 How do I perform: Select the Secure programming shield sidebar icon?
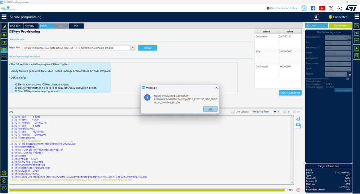click(x=4, y=49)
